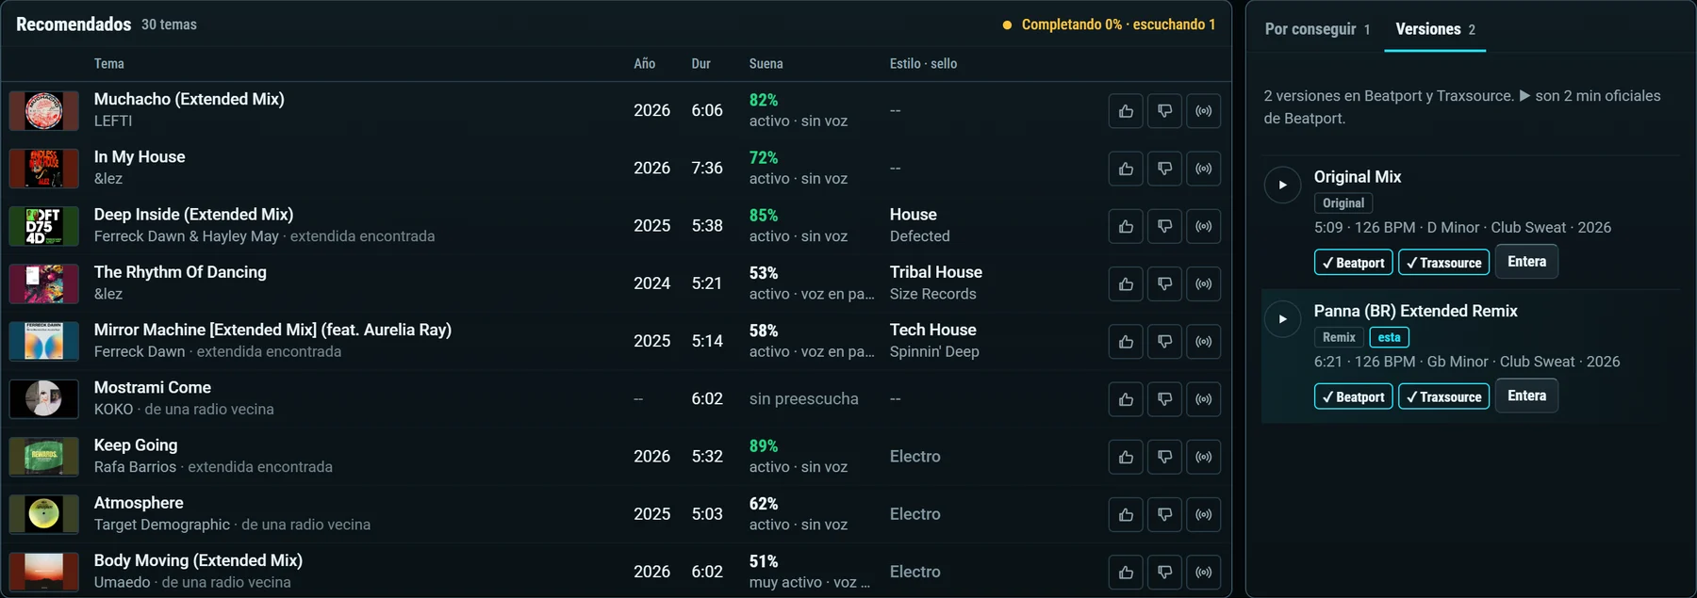The image size is (1697, 598).
Task: Open Deep Inside cover thumbnail
Action: coord(43,226)
